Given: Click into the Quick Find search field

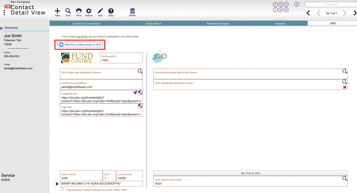Looking at the screenshot, I should [330, 5].
